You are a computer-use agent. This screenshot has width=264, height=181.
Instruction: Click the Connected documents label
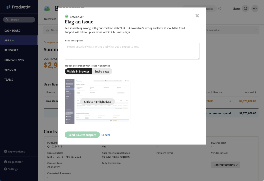[x=59, y=173]
